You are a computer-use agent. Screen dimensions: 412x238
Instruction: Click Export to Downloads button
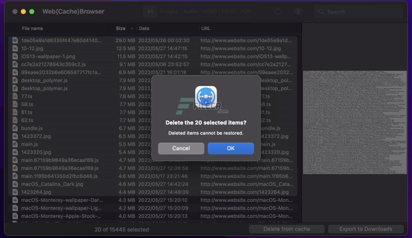tap(366, 229)
